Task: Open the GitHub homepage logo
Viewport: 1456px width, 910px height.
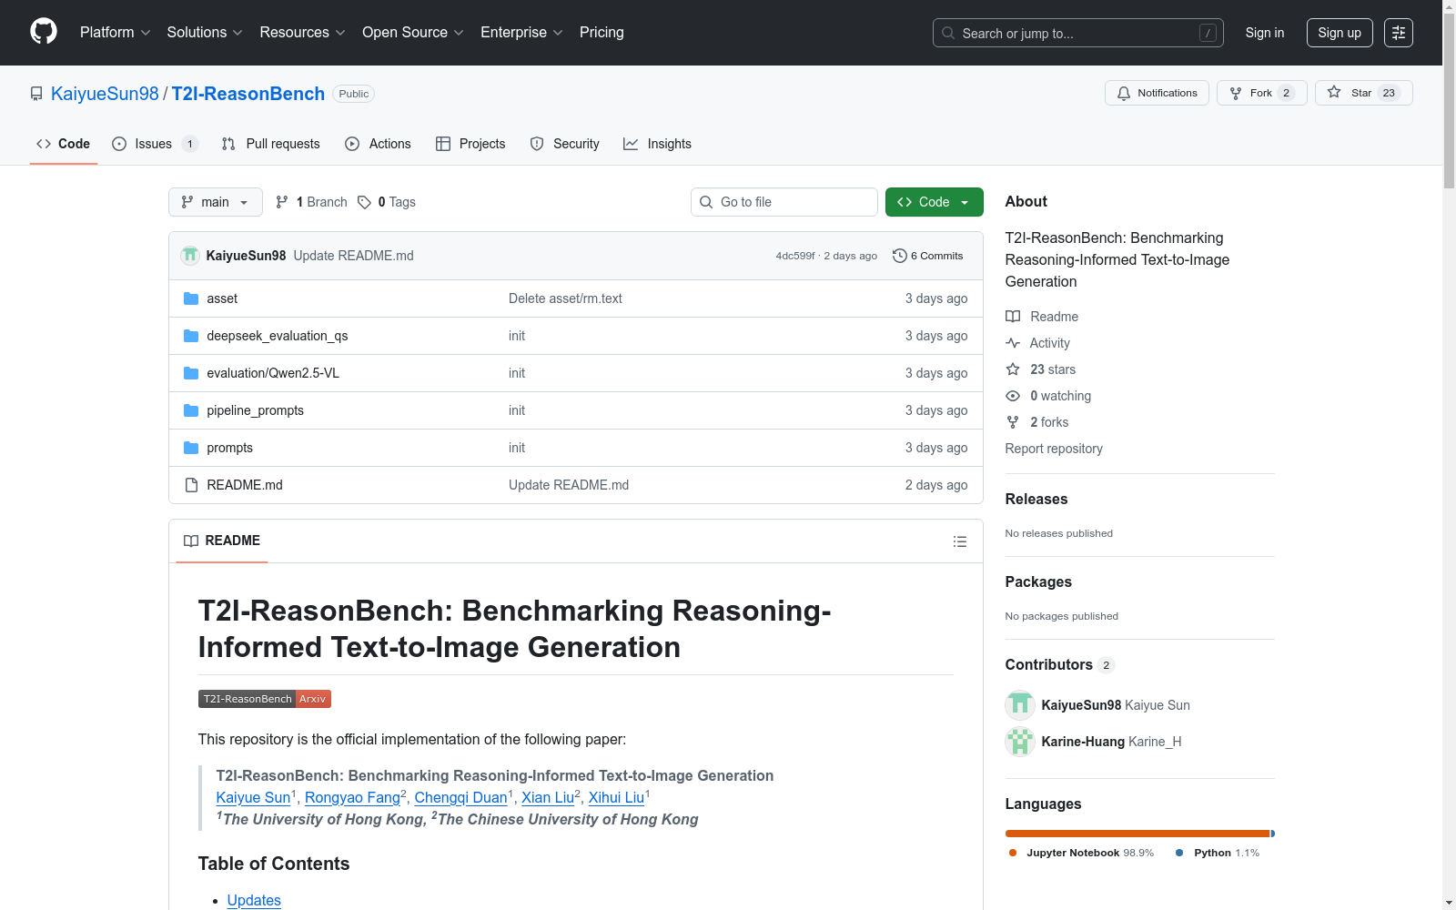Action: pos(44,32)
